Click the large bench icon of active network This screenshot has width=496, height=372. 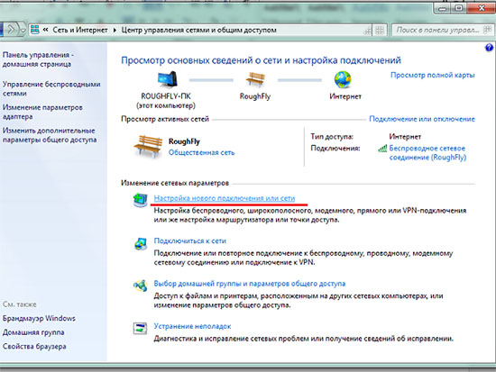pos(148,146)
